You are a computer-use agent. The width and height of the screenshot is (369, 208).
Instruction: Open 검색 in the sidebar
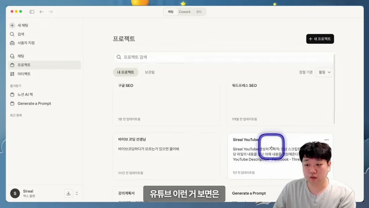click(44, 34)
